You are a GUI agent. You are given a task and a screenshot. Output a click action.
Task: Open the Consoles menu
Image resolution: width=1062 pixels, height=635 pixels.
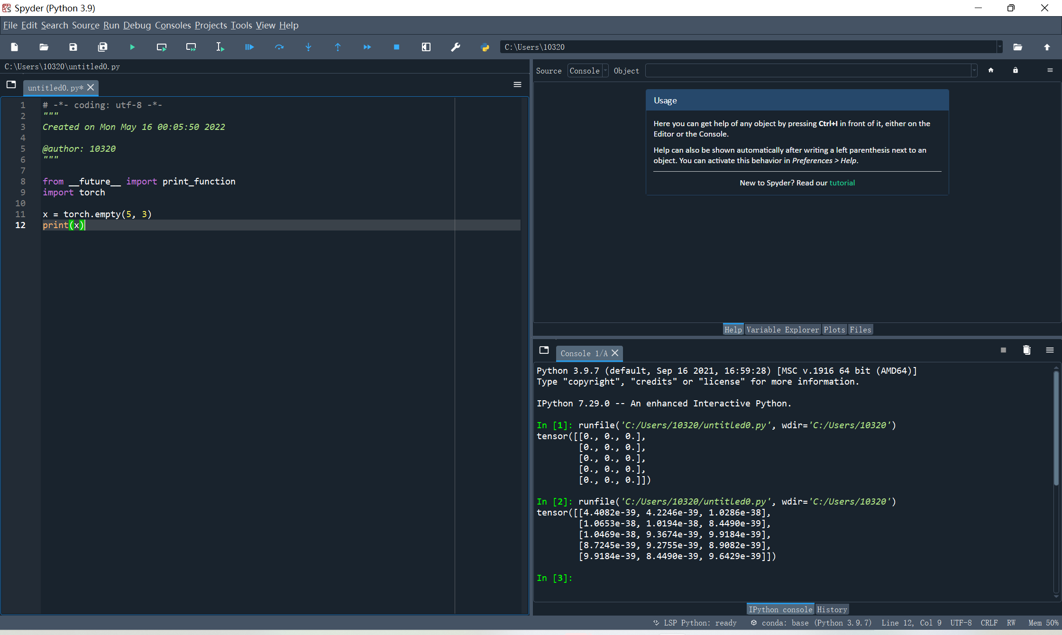tap(173, 25)
